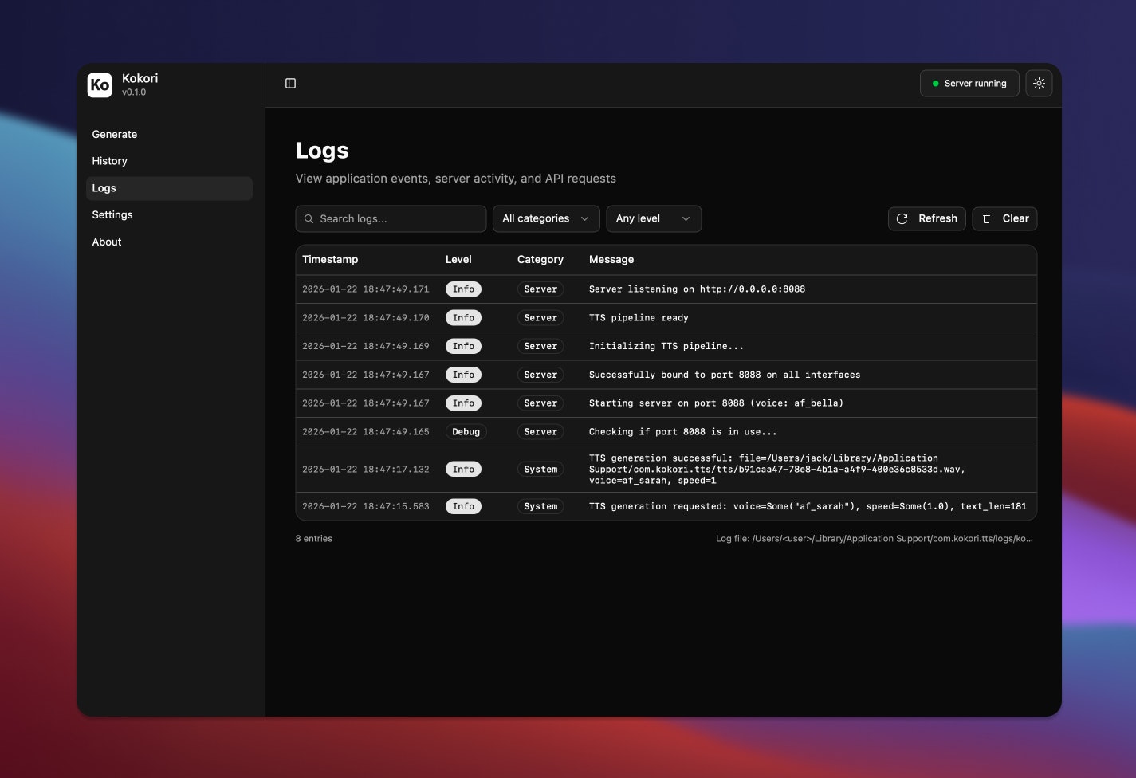Focus the Search logs input field
Viewport: 1136px width, 778px height.
point(391,218)
